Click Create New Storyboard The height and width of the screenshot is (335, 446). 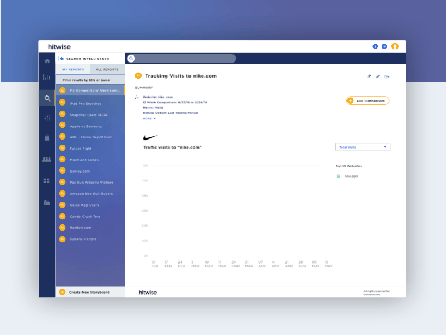point(89,292)
